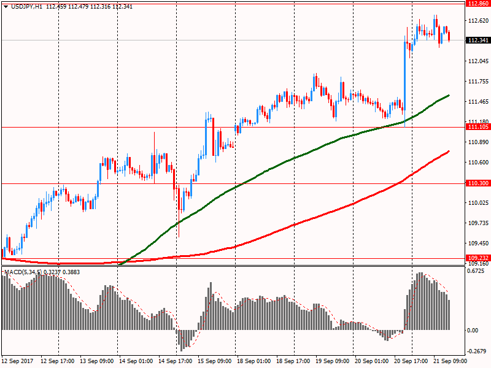Select the 112.860 red price level label
491x368 pixels.
point(478,4)
